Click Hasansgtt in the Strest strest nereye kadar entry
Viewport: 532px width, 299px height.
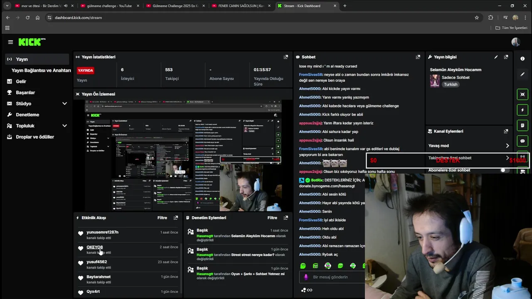[x=204, y=255]
